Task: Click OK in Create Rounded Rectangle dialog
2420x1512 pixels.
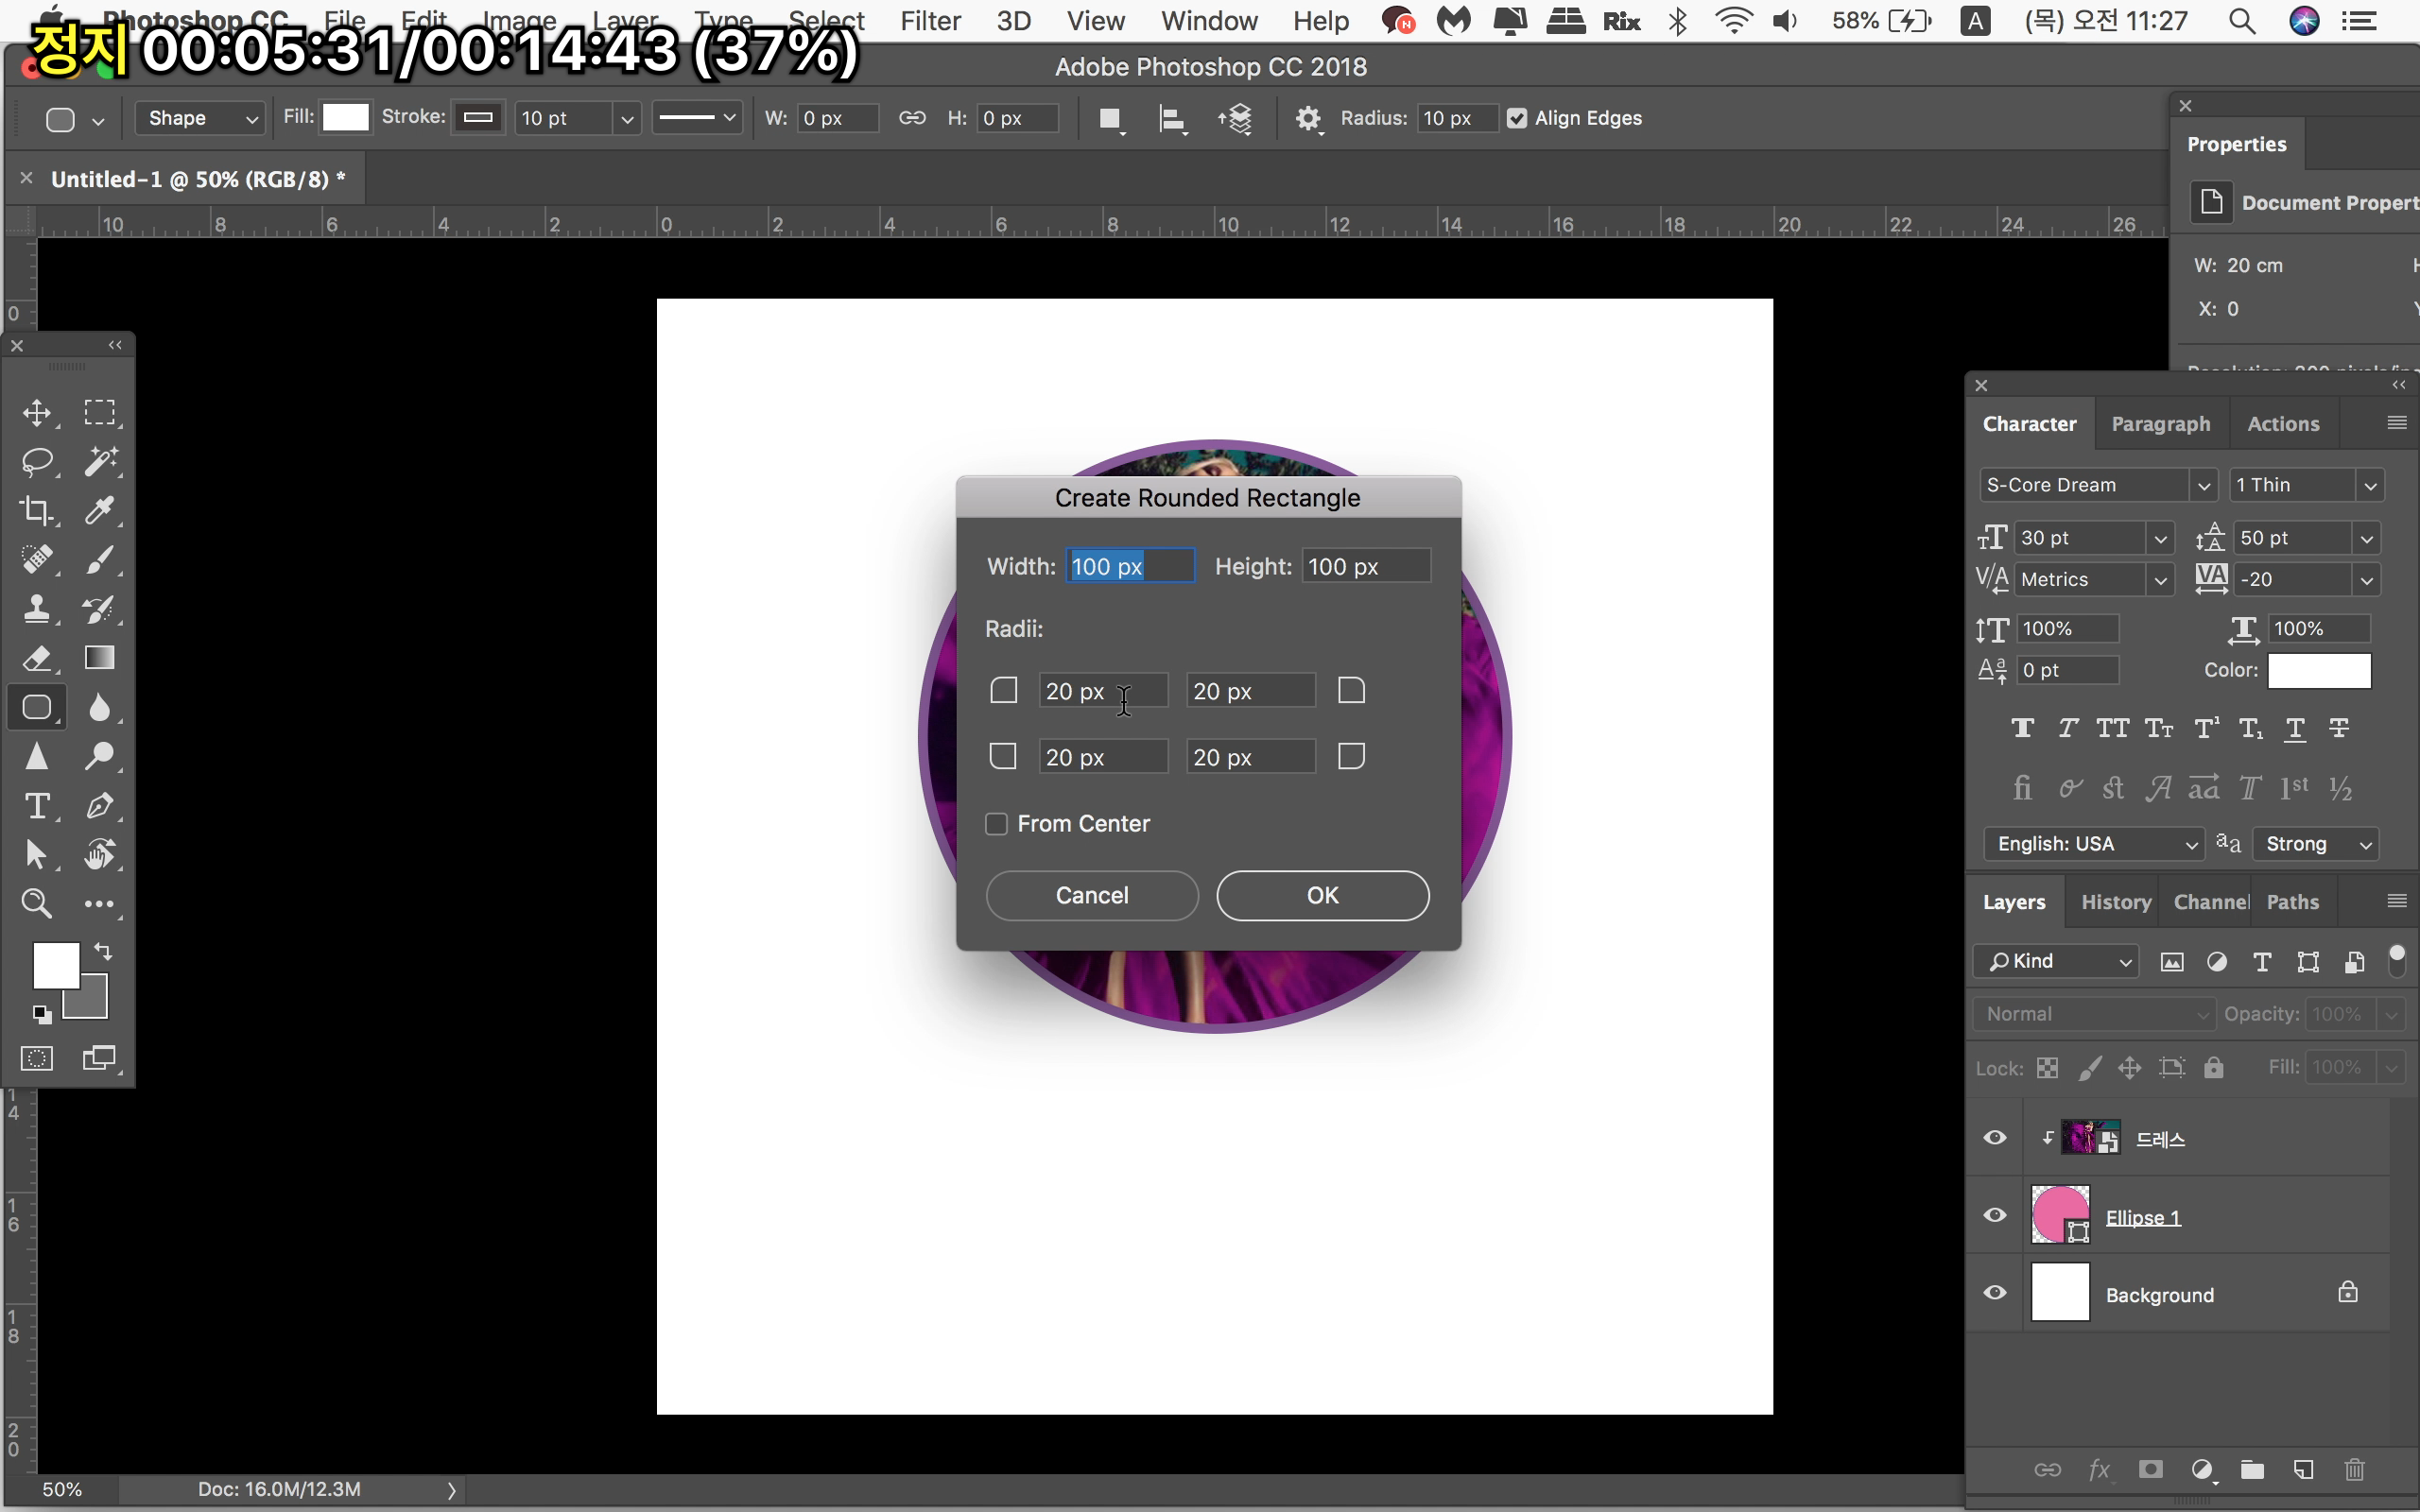Action: click(1322, 895)
